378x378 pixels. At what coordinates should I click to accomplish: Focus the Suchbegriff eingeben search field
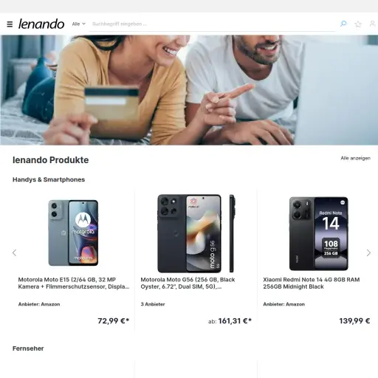[212, 24]
